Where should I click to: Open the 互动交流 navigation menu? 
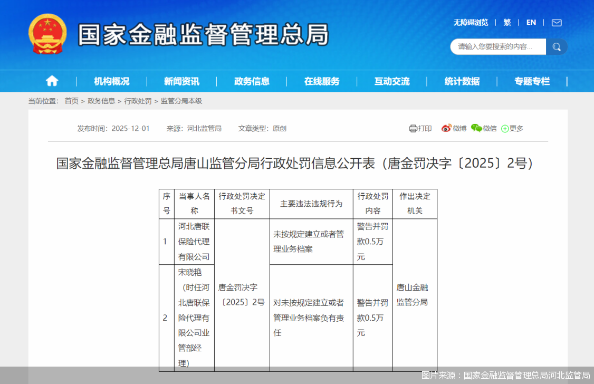click(x=391, y=81)
